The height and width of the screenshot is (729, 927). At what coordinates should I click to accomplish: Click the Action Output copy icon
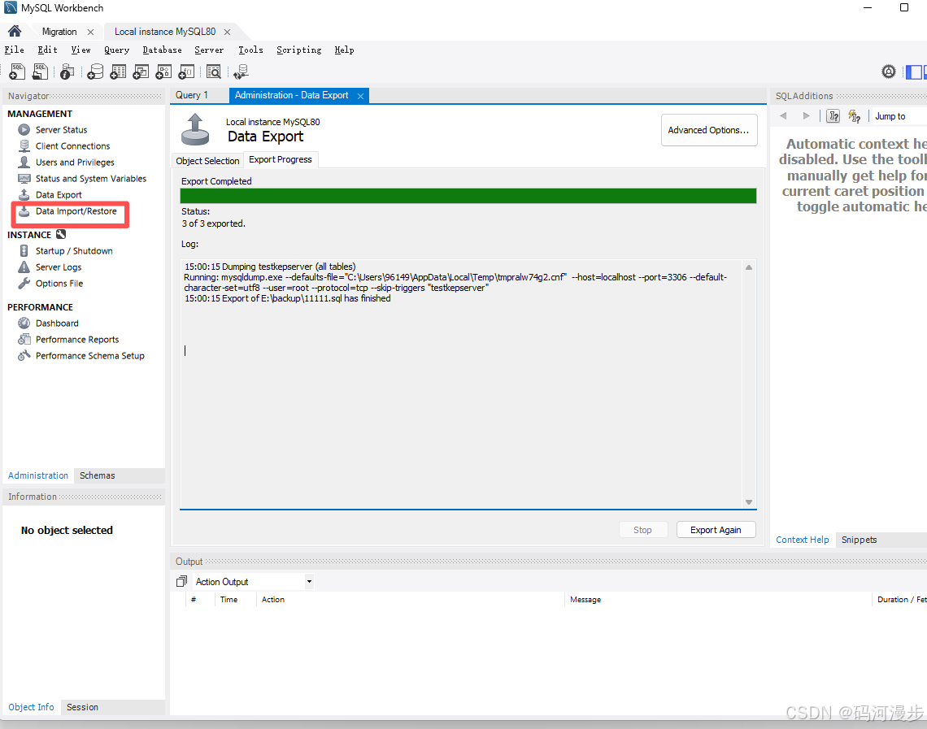(181, 581)
